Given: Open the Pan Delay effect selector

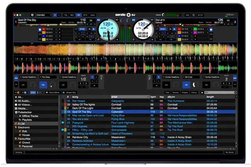Looking at the screenshot, I should tap(48, 77).
